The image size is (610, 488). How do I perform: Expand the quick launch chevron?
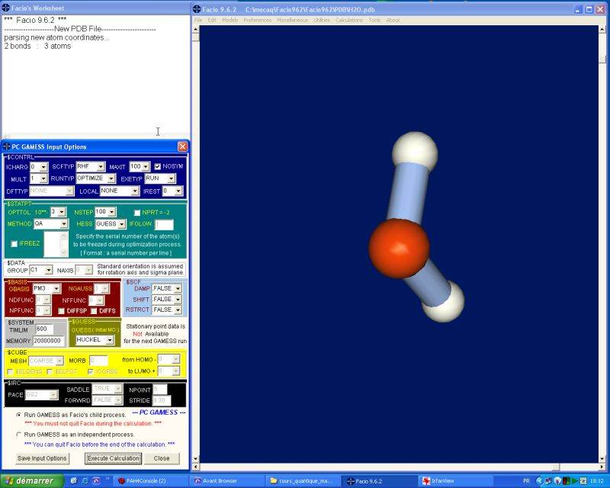point(108,478)
